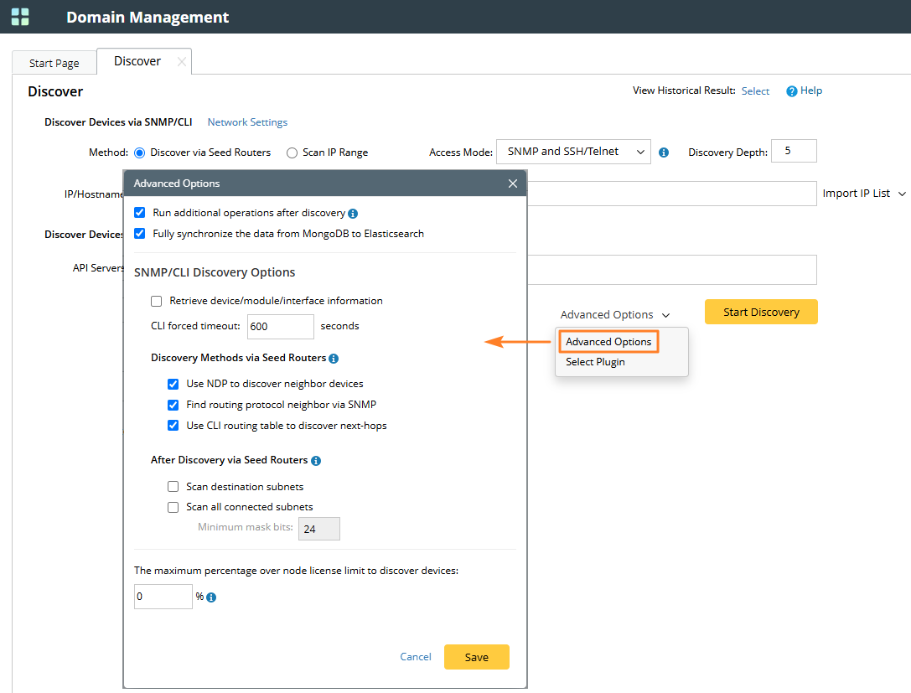Image resolution: width=911 pixels, height=693 pixels.
Task: Close the Advanced Options dialog with X
Action: click(513, 184)
